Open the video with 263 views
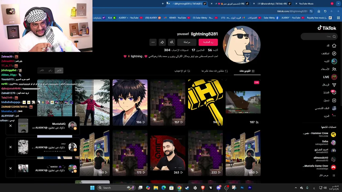 168,153
